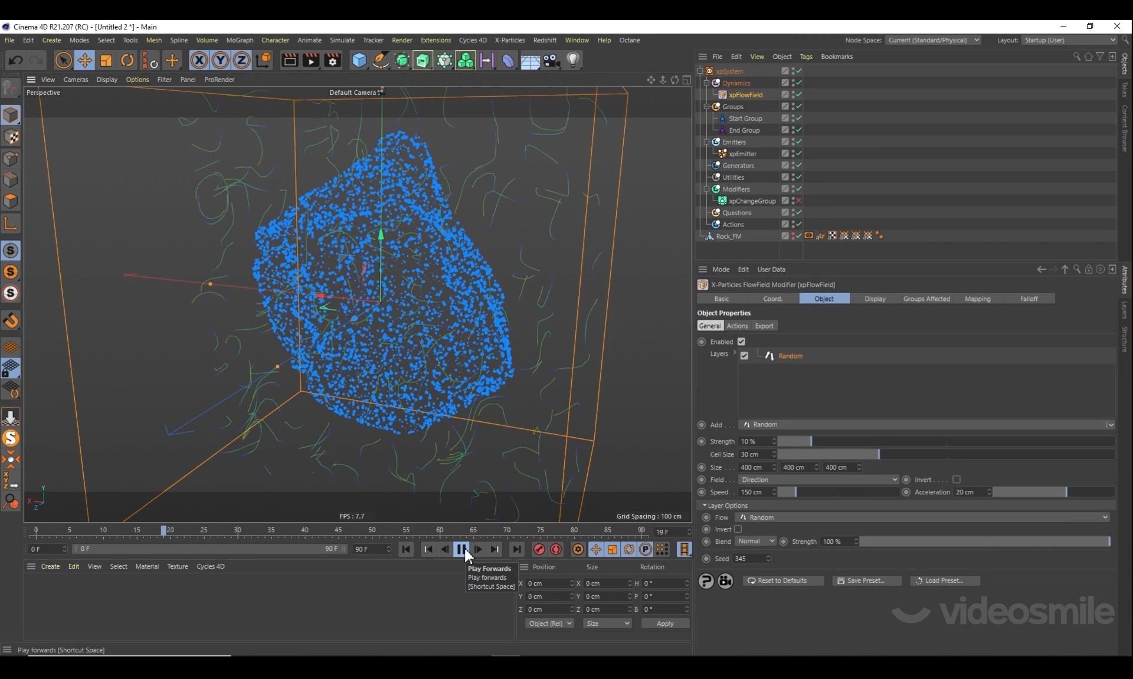
Task: Switch to the Falloff tab
Action: [x=1029, y=299]
